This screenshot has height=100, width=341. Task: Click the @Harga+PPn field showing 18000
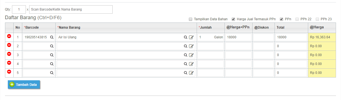click(238, 37)
